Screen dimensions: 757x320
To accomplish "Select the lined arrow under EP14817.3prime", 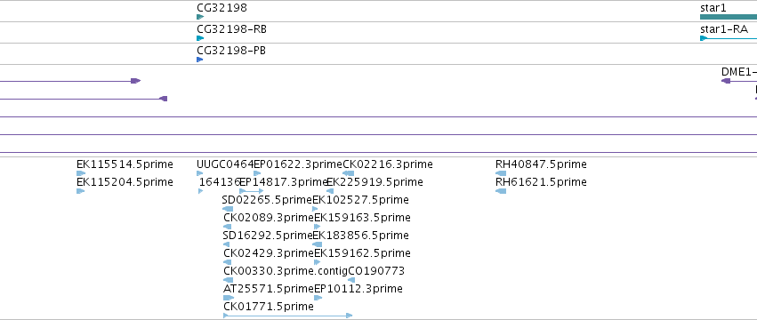I will [x=252, y=191].
